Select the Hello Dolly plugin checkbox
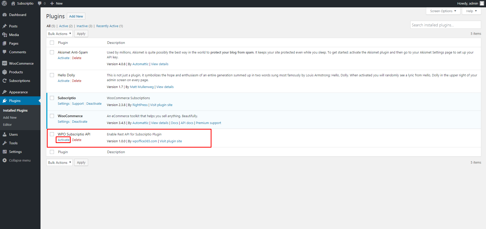Viewport: 486px width, 229px height. pyautogui.click(x=52, y=75)
